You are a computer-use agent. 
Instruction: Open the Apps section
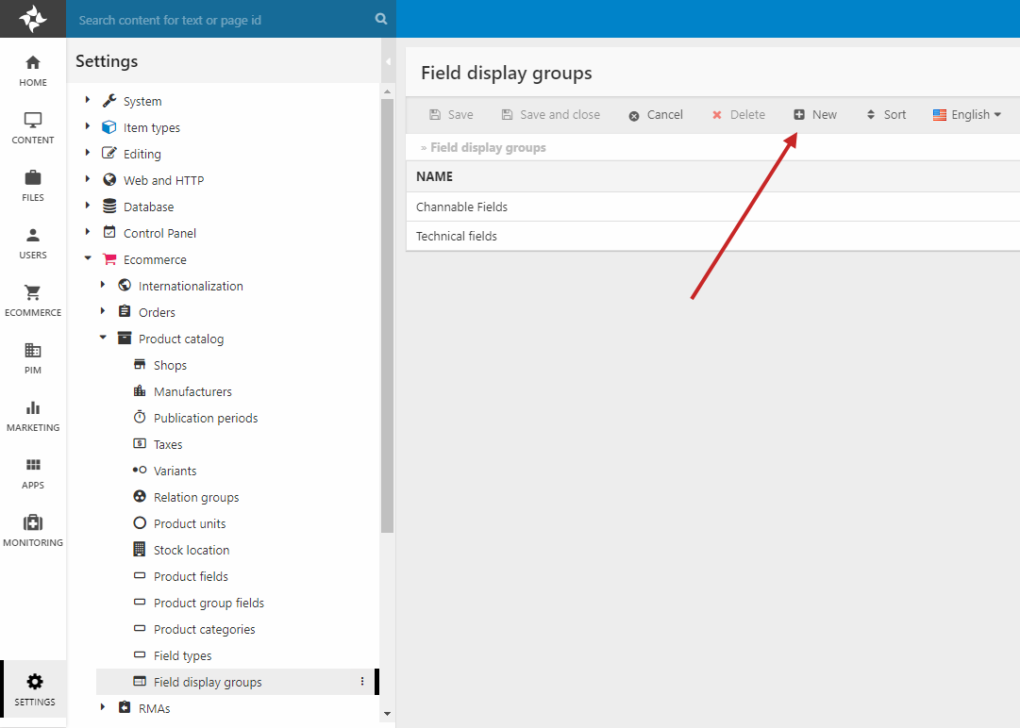[33, 473]
